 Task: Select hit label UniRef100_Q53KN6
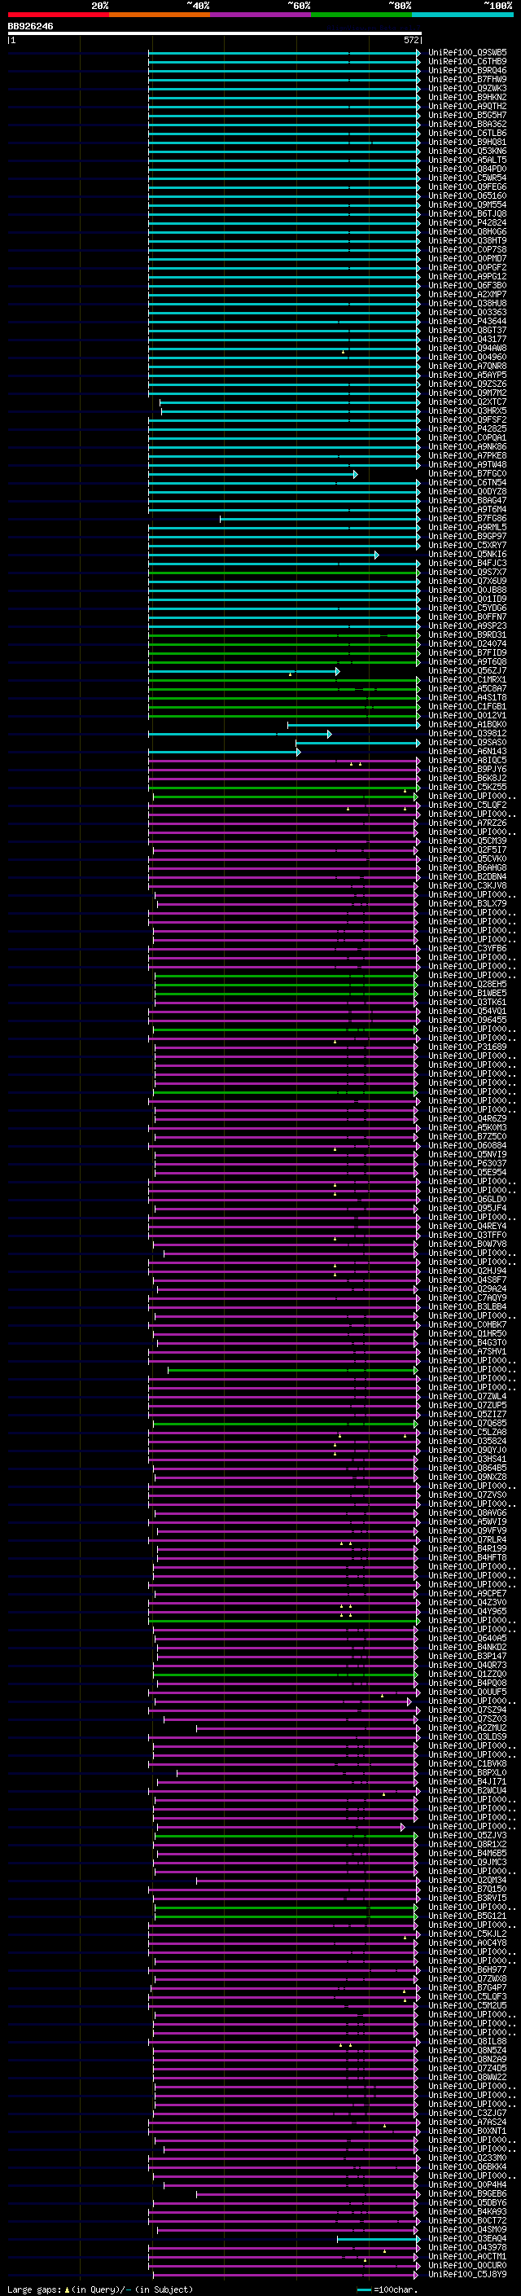[466, 151]
